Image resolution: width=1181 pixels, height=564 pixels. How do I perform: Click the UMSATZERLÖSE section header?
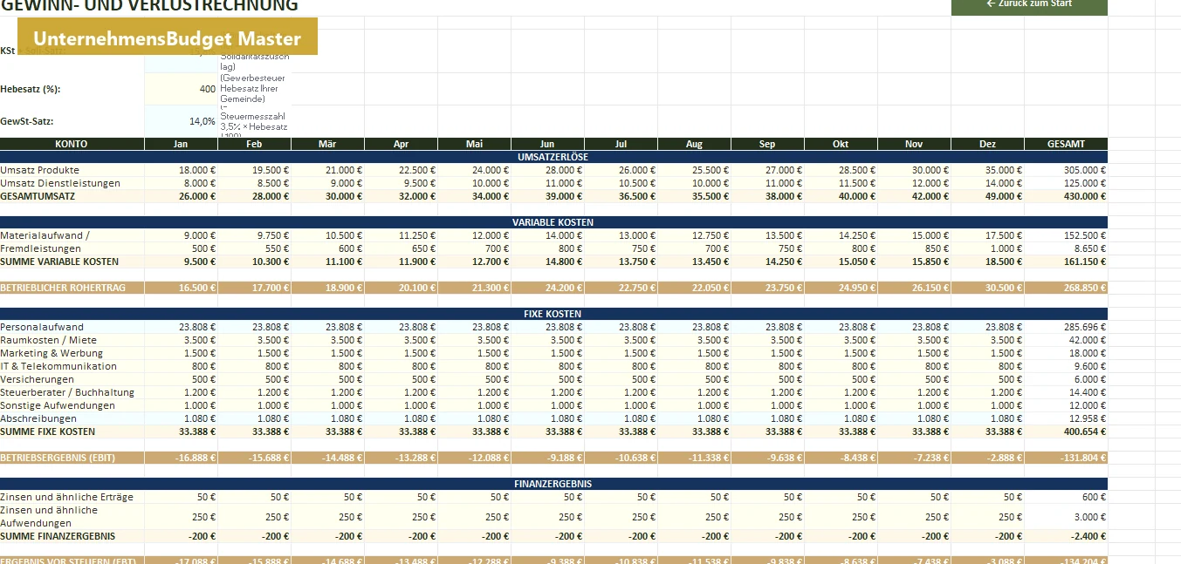point(553,157)
